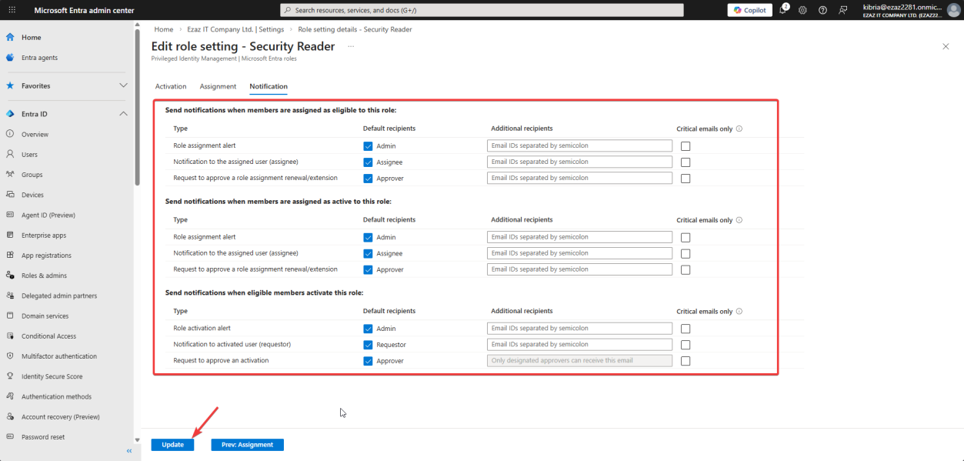This screenshot has width=964, height=461.
Task: Click the Update button
Action: coord(172,445)
